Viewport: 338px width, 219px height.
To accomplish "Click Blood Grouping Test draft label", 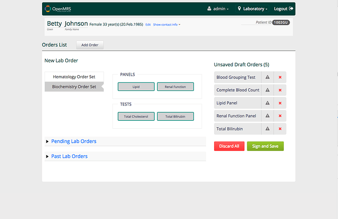I will point(236,77).
